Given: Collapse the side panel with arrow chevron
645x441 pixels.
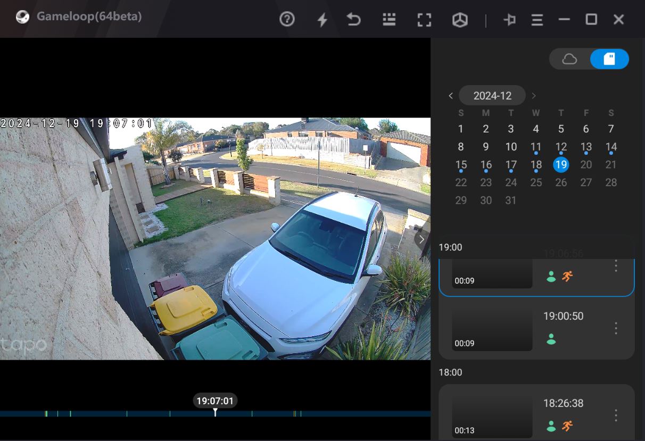Looking at the screenshot, I should click(x=421, y=239).
